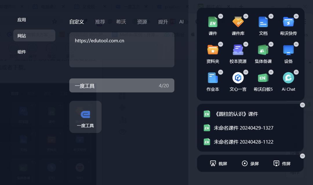Remove 希沃白板5 via minus badge
Screen dimensions: 313x185
[x=271, y=72]
